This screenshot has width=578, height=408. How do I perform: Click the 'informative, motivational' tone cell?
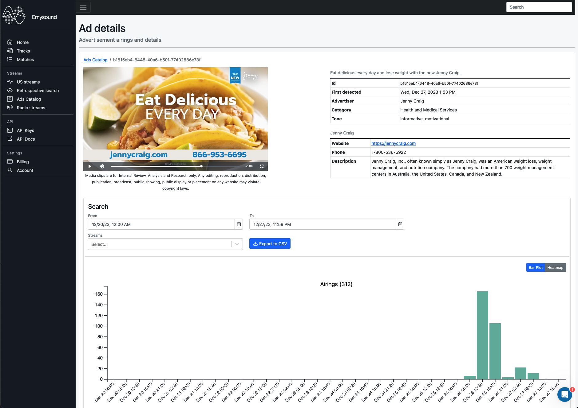click(425, 119)
